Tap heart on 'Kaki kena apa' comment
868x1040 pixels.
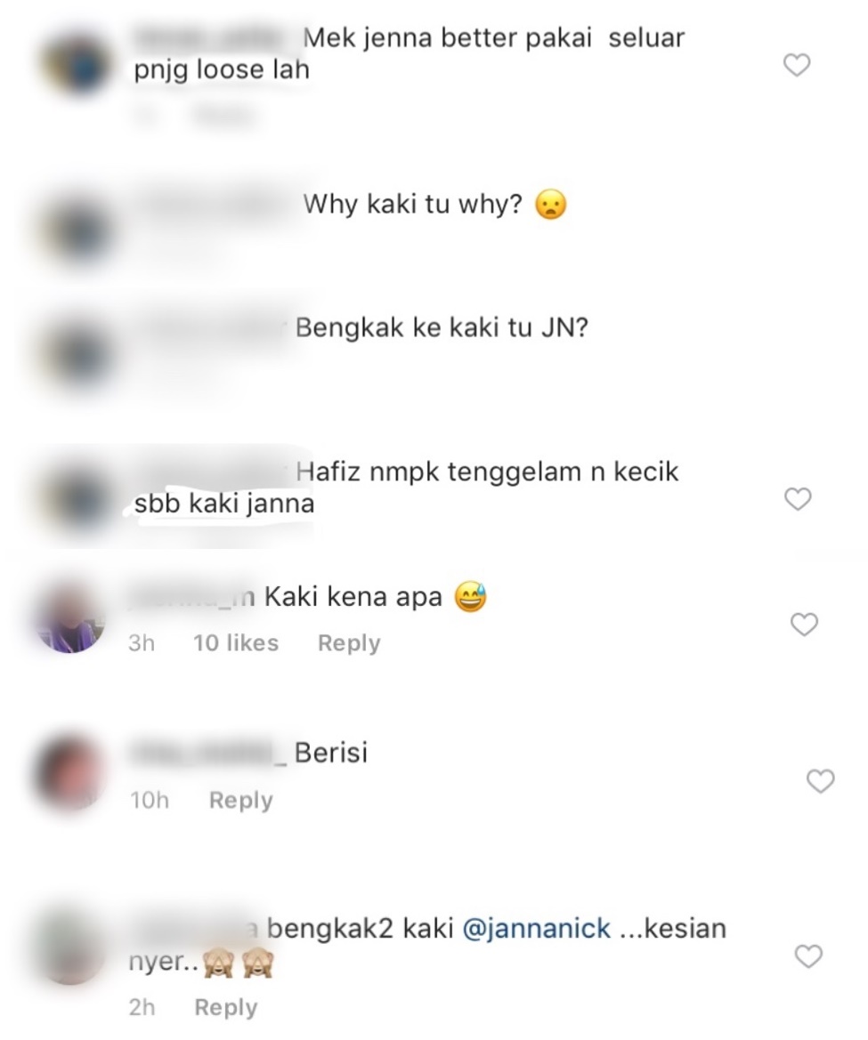pyautogui.click(x=804, y=625)
